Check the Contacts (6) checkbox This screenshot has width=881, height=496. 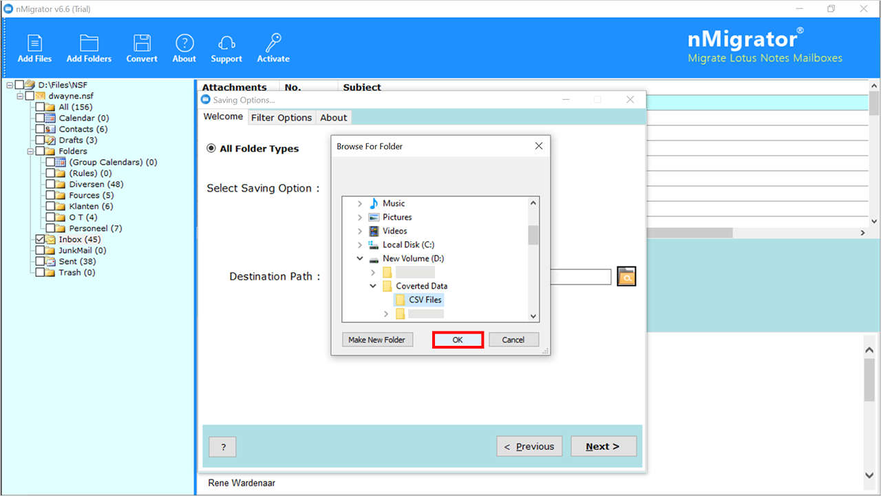point(40,129)
